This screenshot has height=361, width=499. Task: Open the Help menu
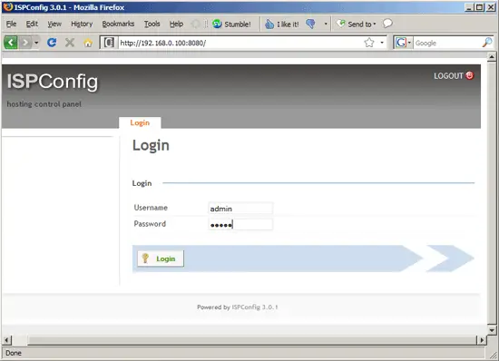(176, 24)
